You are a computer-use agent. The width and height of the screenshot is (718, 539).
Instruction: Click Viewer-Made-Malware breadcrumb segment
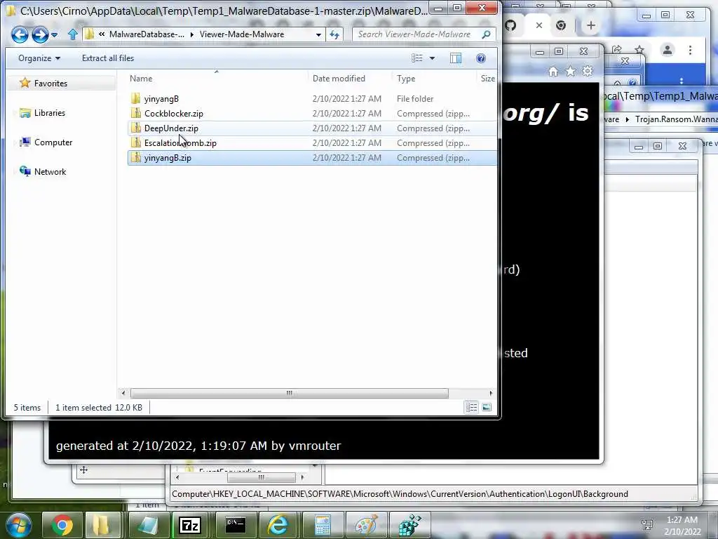[x=242, y=34]
